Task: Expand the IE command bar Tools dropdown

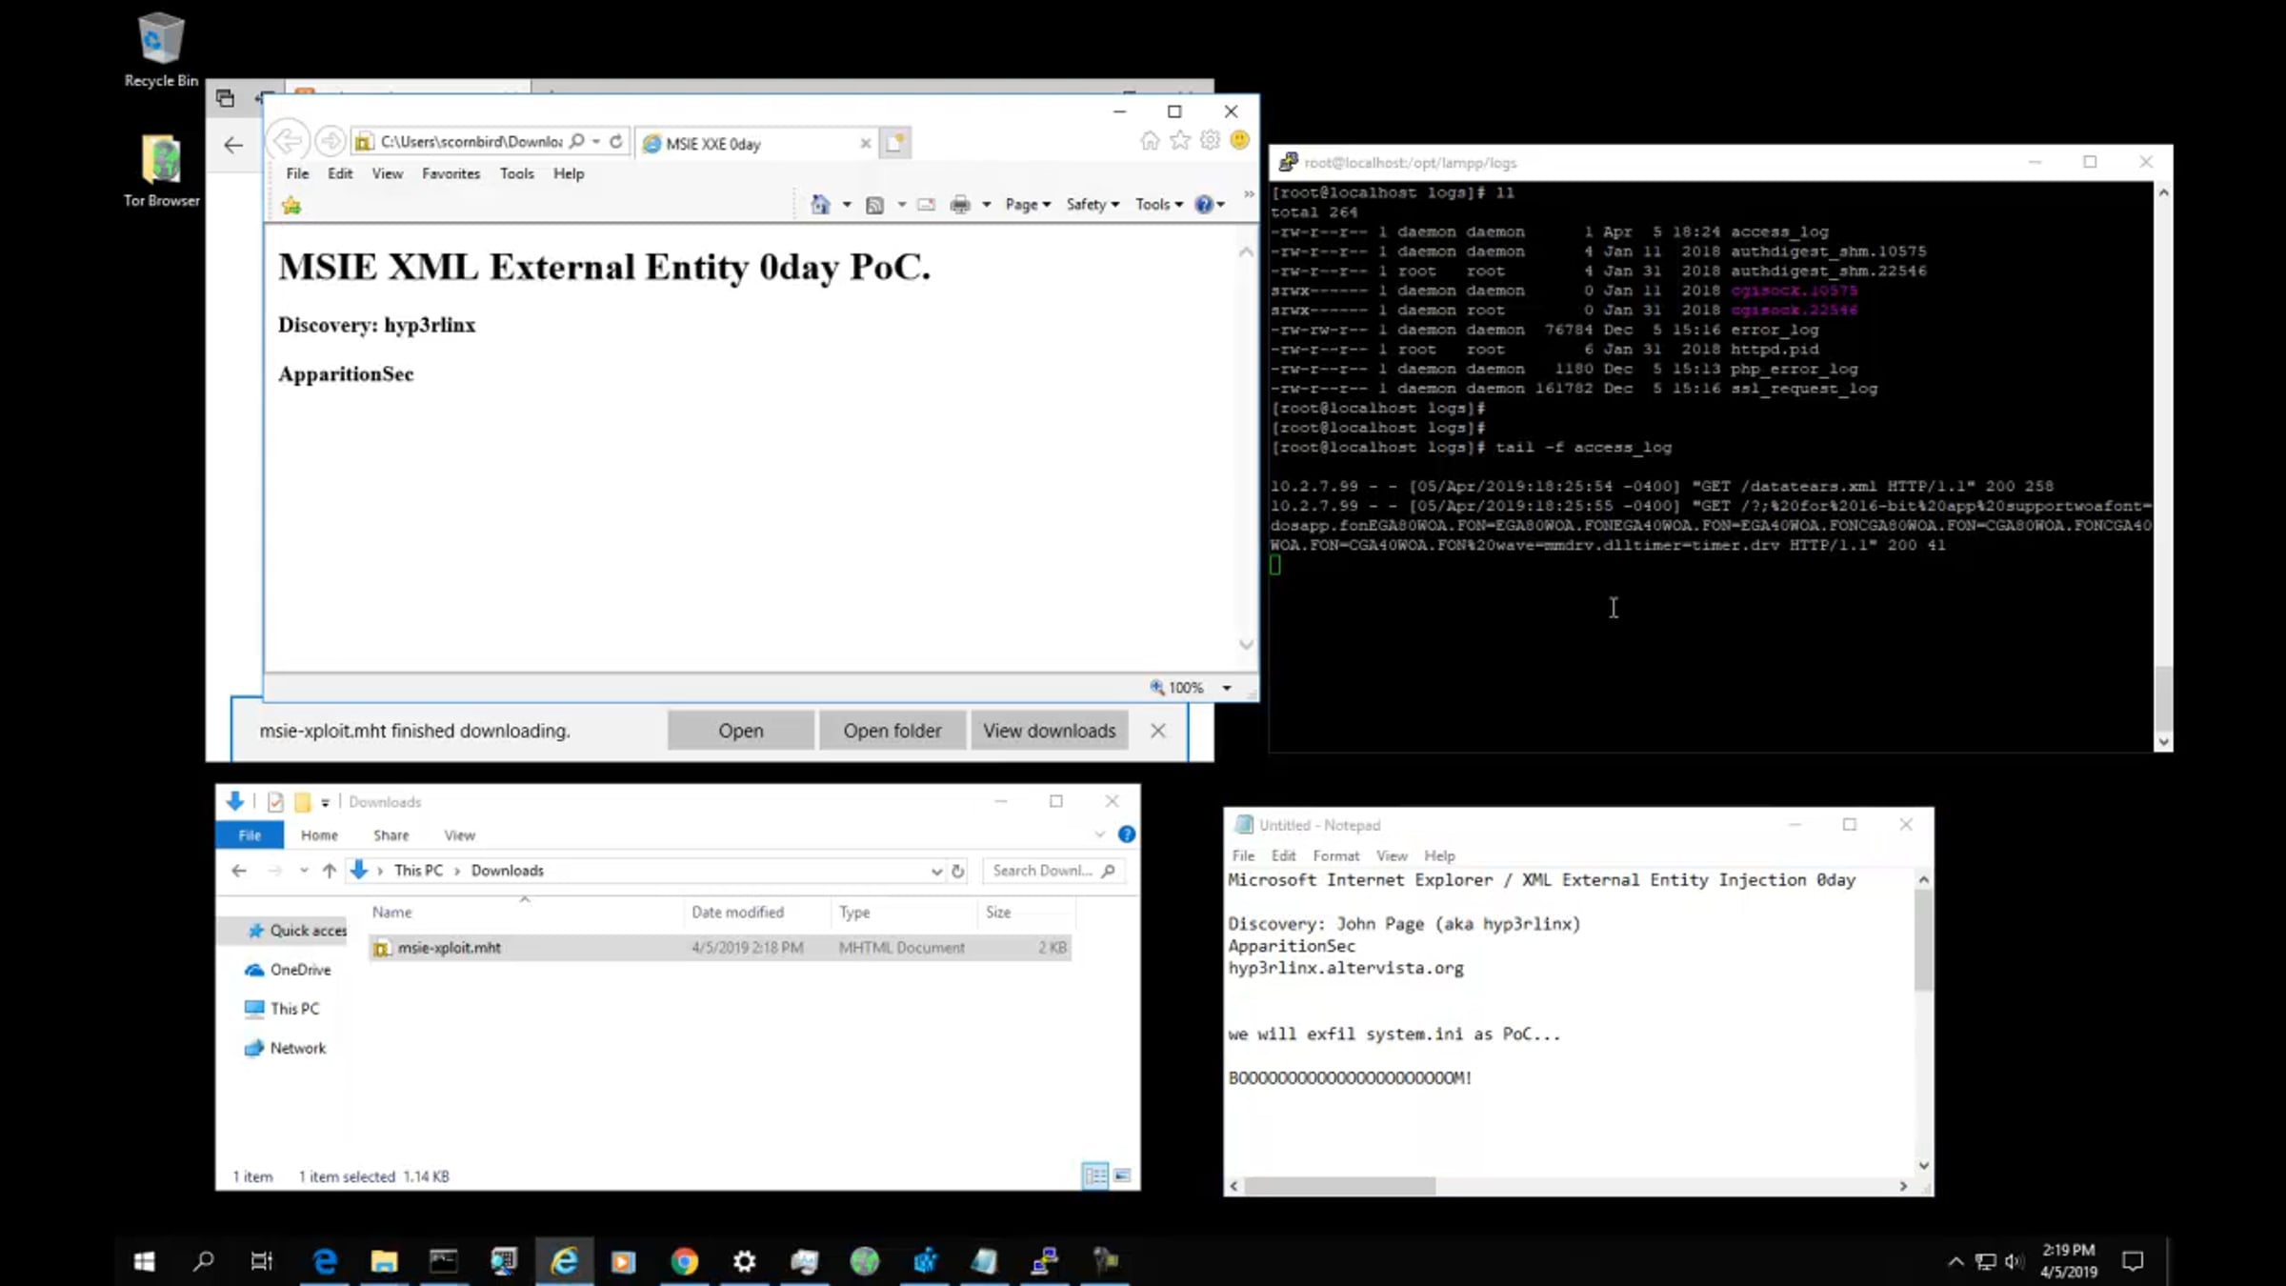Action: point(1158,205)
